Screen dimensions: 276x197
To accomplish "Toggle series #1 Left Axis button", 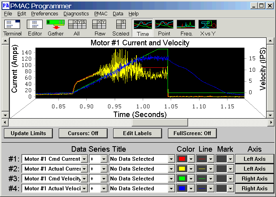I will [x=254, y=159].
